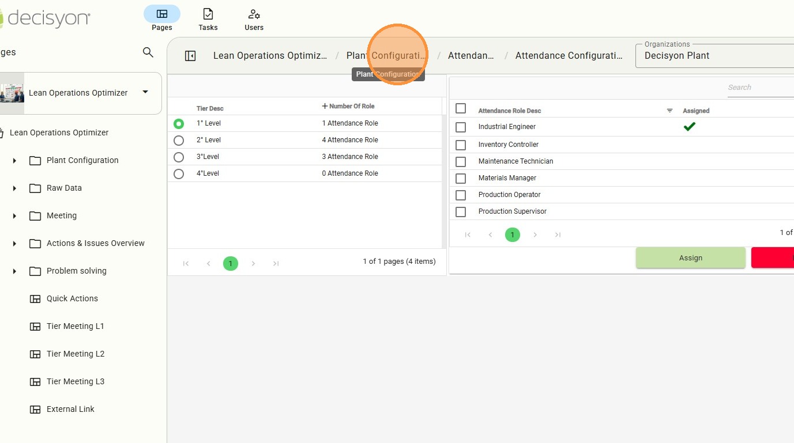Open the Lean Operations Optimizer dropdown
Image resolution: width=794 pixels, height=443 pixels.
point(145,92)
